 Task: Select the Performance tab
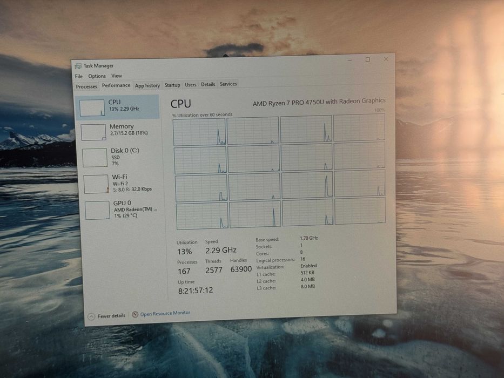(x=116, y=85)
